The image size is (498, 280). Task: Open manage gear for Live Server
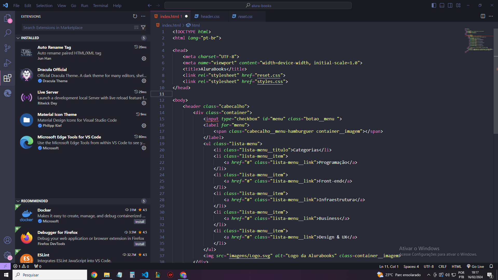click(144, 103)
